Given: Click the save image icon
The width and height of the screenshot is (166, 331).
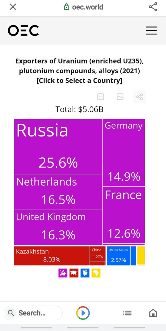Looking at the screenshot, I should click(x=120, y=97).
